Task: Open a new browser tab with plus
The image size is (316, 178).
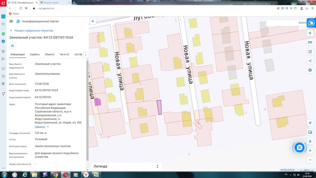Action: point(74,2)
